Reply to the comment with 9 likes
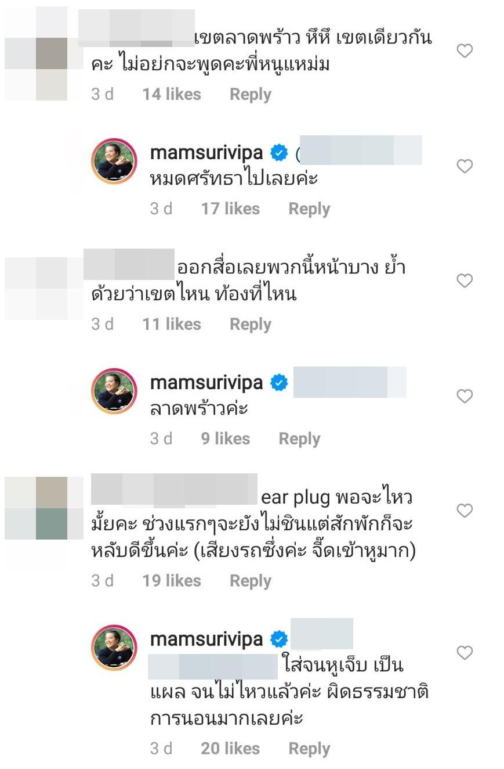Image resolution: width=504 pixels, height=769 pixels. pyautogui.click(x=299, y=439)
